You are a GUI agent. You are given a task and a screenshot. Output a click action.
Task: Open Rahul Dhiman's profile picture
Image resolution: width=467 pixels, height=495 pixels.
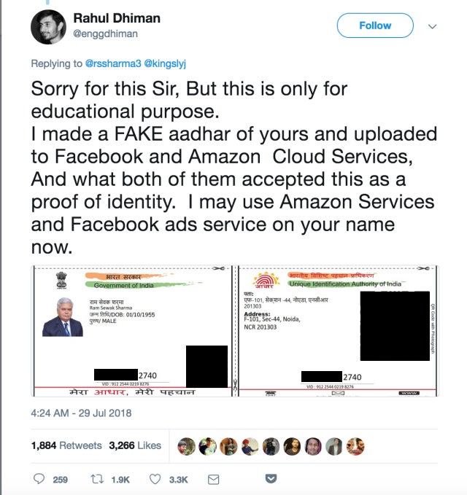click(48, 27)
